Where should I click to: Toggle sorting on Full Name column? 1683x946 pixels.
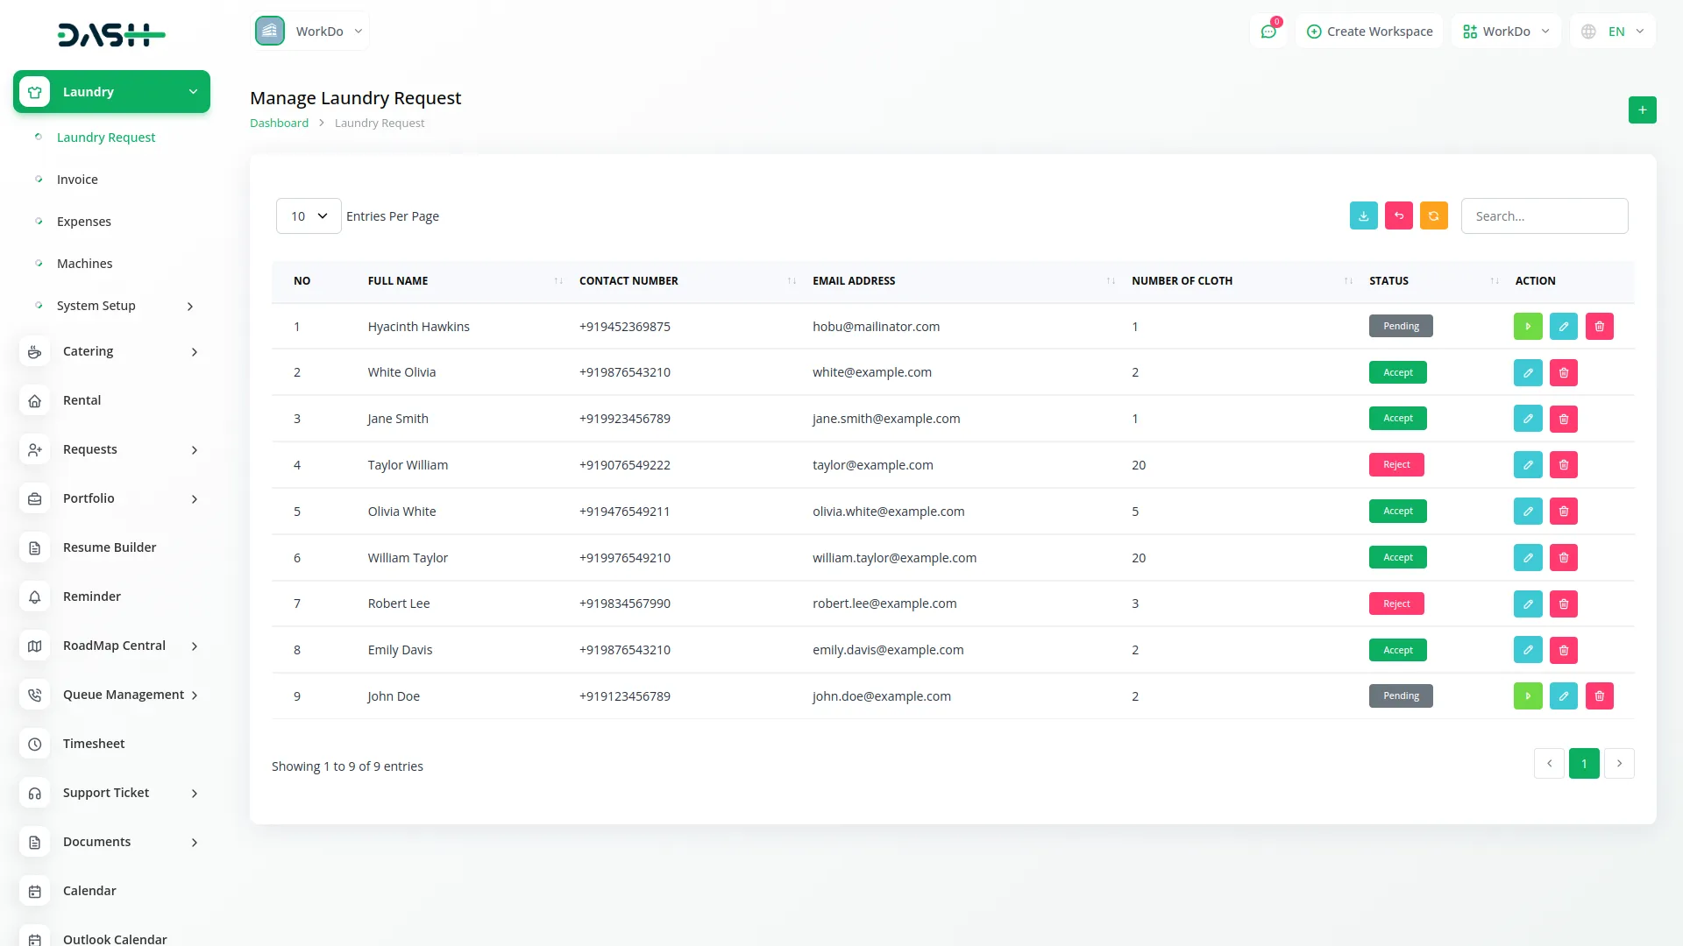click(x=558, y=281)
